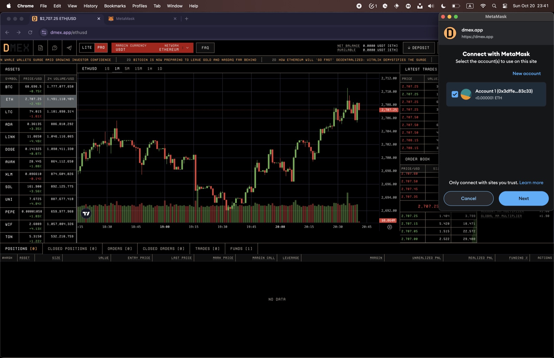Open the Funds tab
This screenshot has height=358, width=554.
(x=241, y=248)
